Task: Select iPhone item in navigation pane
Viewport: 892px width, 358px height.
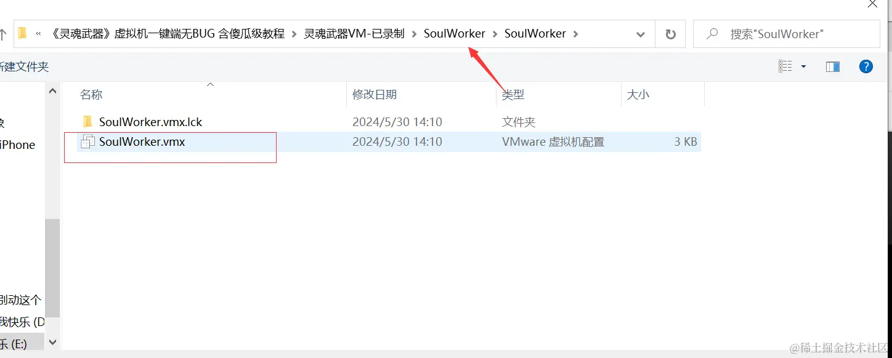Action: tap(18, 145)
